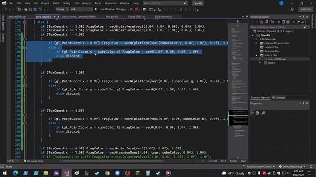The width and height of the screenshot is (316, 177).
Task: Collapse the code block at line 177
Action: tap(24, 39)
